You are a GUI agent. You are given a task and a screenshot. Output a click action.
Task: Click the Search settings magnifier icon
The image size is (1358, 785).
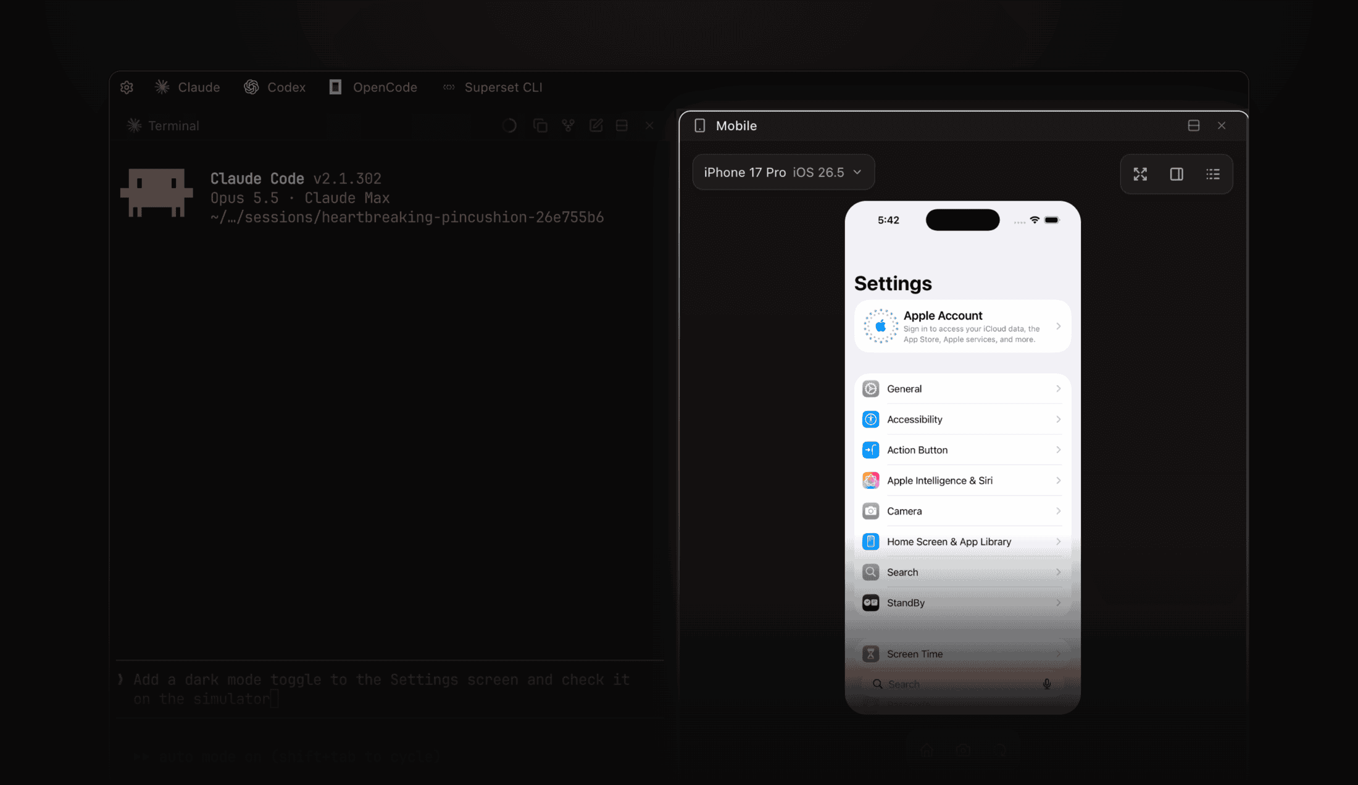click(x=870, y=572)
